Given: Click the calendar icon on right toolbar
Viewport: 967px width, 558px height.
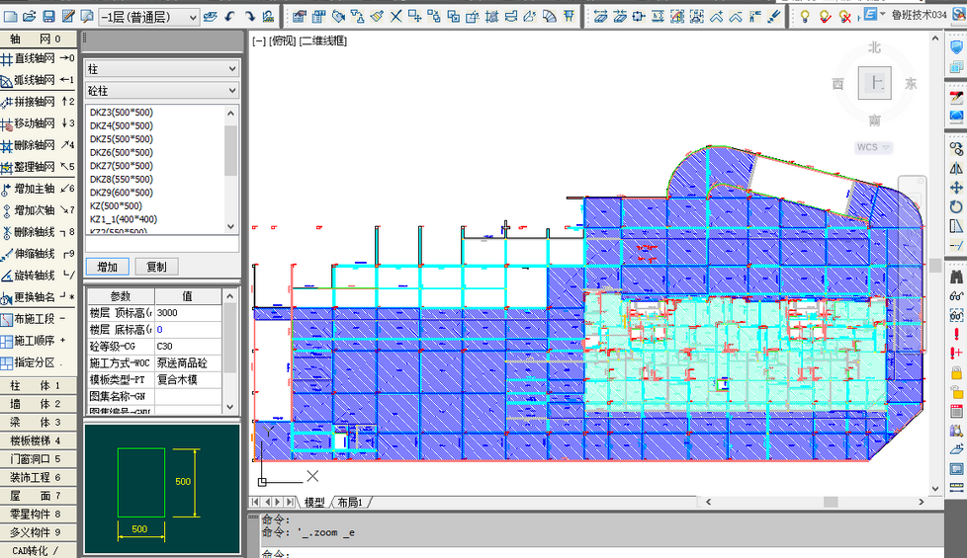Looking at the screenshot, I should 956,412.
